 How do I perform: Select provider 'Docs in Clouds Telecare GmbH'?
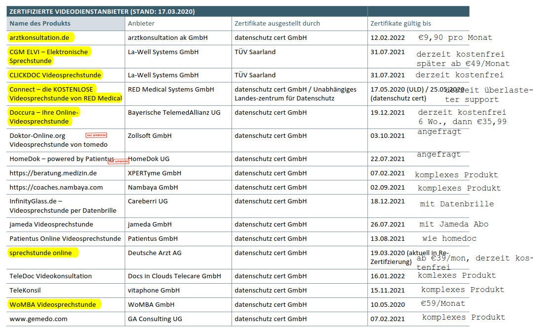point(174,276)
